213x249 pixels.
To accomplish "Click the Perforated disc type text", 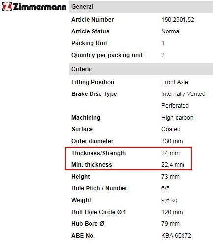I will tap(175, 106).
